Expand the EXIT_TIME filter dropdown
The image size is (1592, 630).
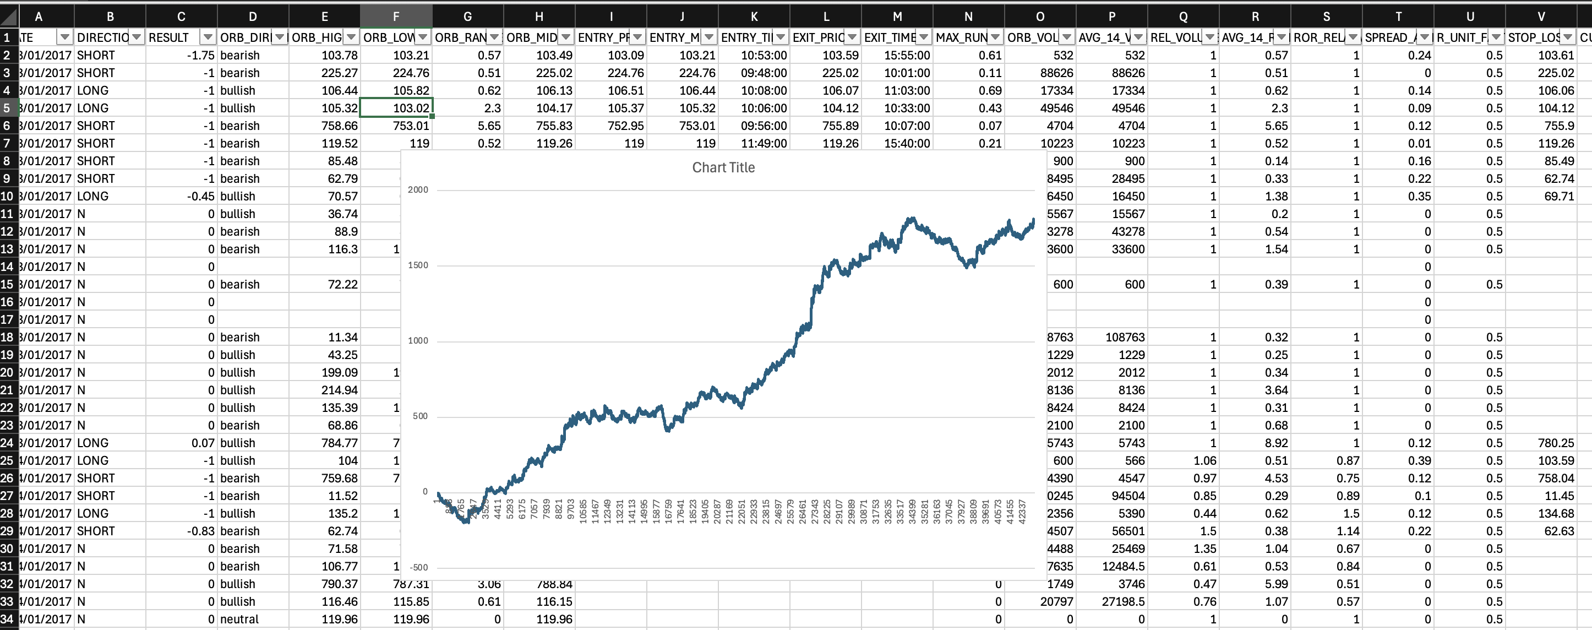pyautogui.click(x=923, y=37)
